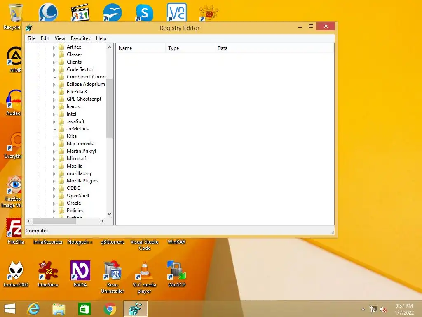422x317 pixels.
Task: Click the tree scroll left arrow
Action: (29, 221)
